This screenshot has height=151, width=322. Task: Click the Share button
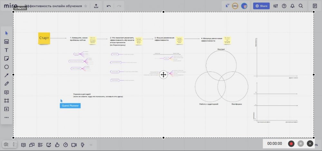pos(261,6)
